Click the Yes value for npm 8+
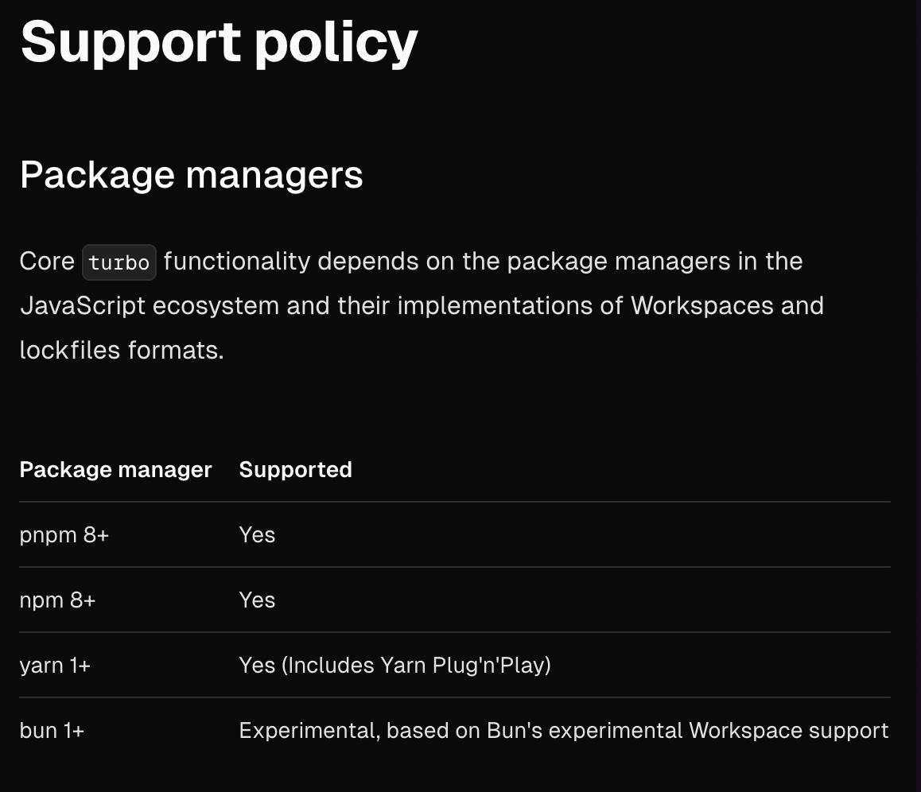Screen dimensions: 921x792 coord(257,600)
